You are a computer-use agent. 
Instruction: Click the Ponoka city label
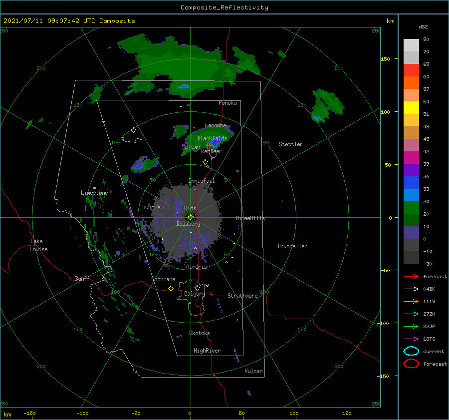(227, 103)
